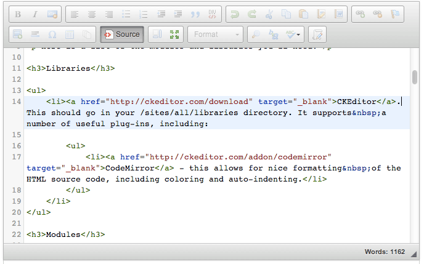Screen dimensions: 424x264
Task: Click the vertical scrollbar thumb
Action: point(415,77)
